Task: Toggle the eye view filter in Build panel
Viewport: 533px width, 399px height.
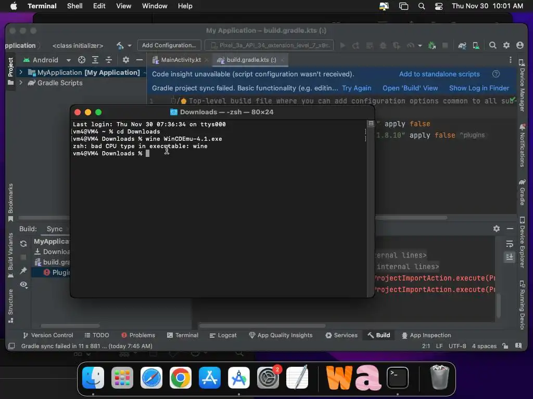Action: [23, 284]
